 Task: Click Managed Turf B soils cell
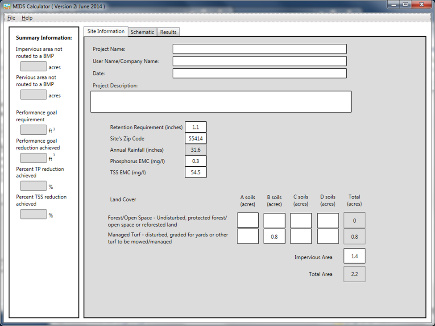point(274,236)
